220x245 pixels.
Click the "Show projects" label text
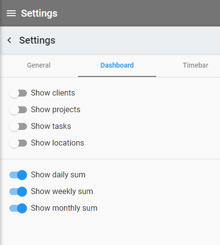55,110
